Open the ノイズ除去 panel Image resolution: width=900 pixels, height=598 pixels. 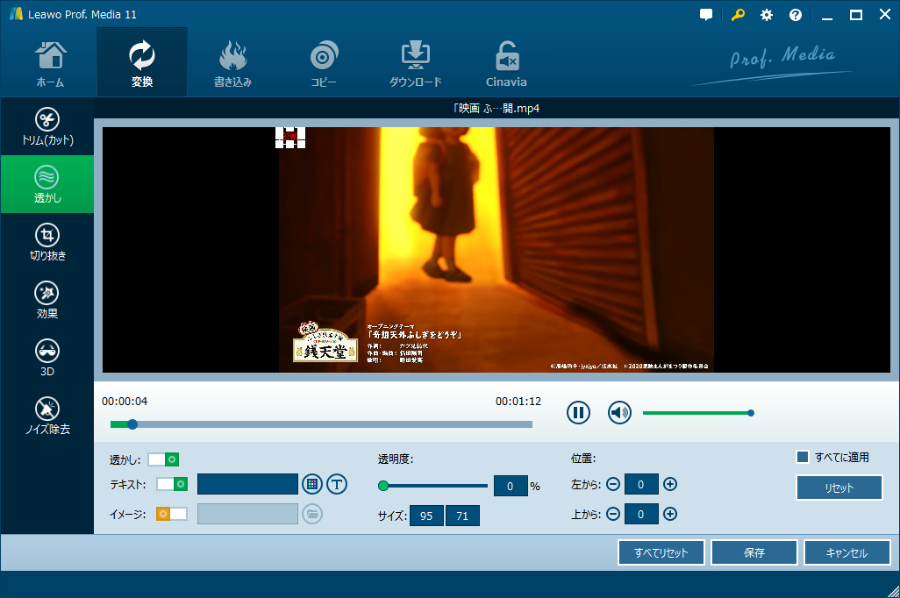point(47,416)
